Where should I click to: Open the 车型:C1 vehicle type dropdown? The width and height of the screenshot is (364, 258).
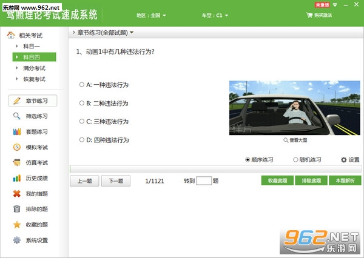pyautogui.click(x=215, y=16)
